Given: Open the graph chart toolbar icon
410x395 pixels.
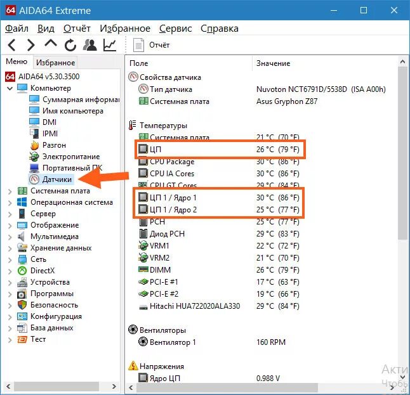Looking at the screenshot, I should (110, 45).
